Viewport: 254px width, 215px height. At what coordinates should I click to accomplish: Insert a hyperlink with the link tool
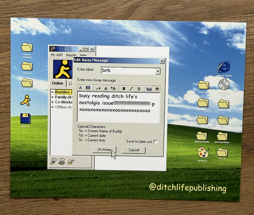(x=149, y=89)
